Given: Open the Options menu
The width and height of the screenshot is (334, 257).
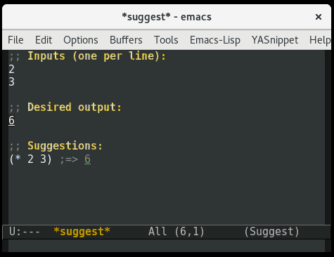Looking at the screenshot, I should (81, 40).
